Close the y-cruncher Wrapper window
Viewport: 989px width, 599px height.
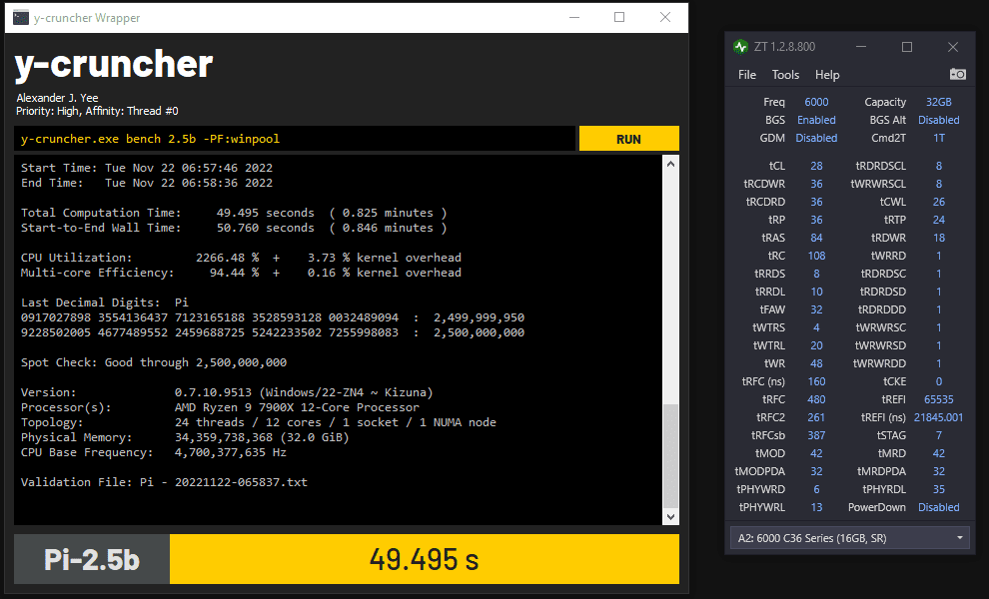coord(664,18)
